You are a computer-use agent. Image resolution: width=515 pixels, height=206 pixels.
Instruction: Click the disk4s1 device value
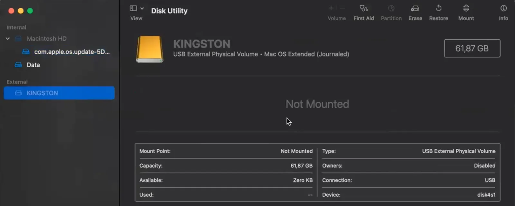(x=486, y=195)
